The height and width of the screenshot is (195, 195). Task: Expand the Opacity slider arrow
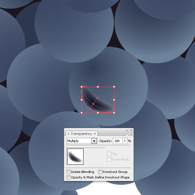click(x=125, y=141)
